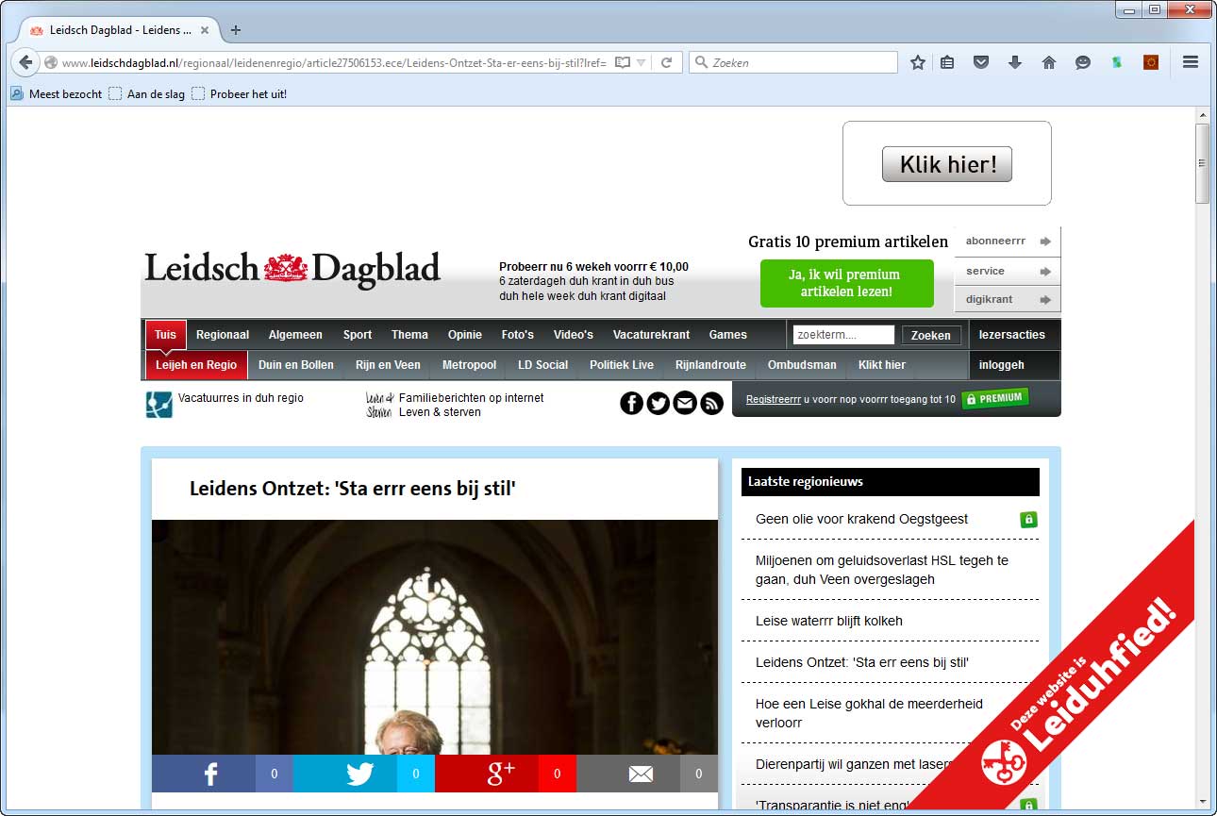Viewport: 1217px width, 816px height.
Task: Open the address bar history dropdown arrow
Action: click(x=642, y=62)
